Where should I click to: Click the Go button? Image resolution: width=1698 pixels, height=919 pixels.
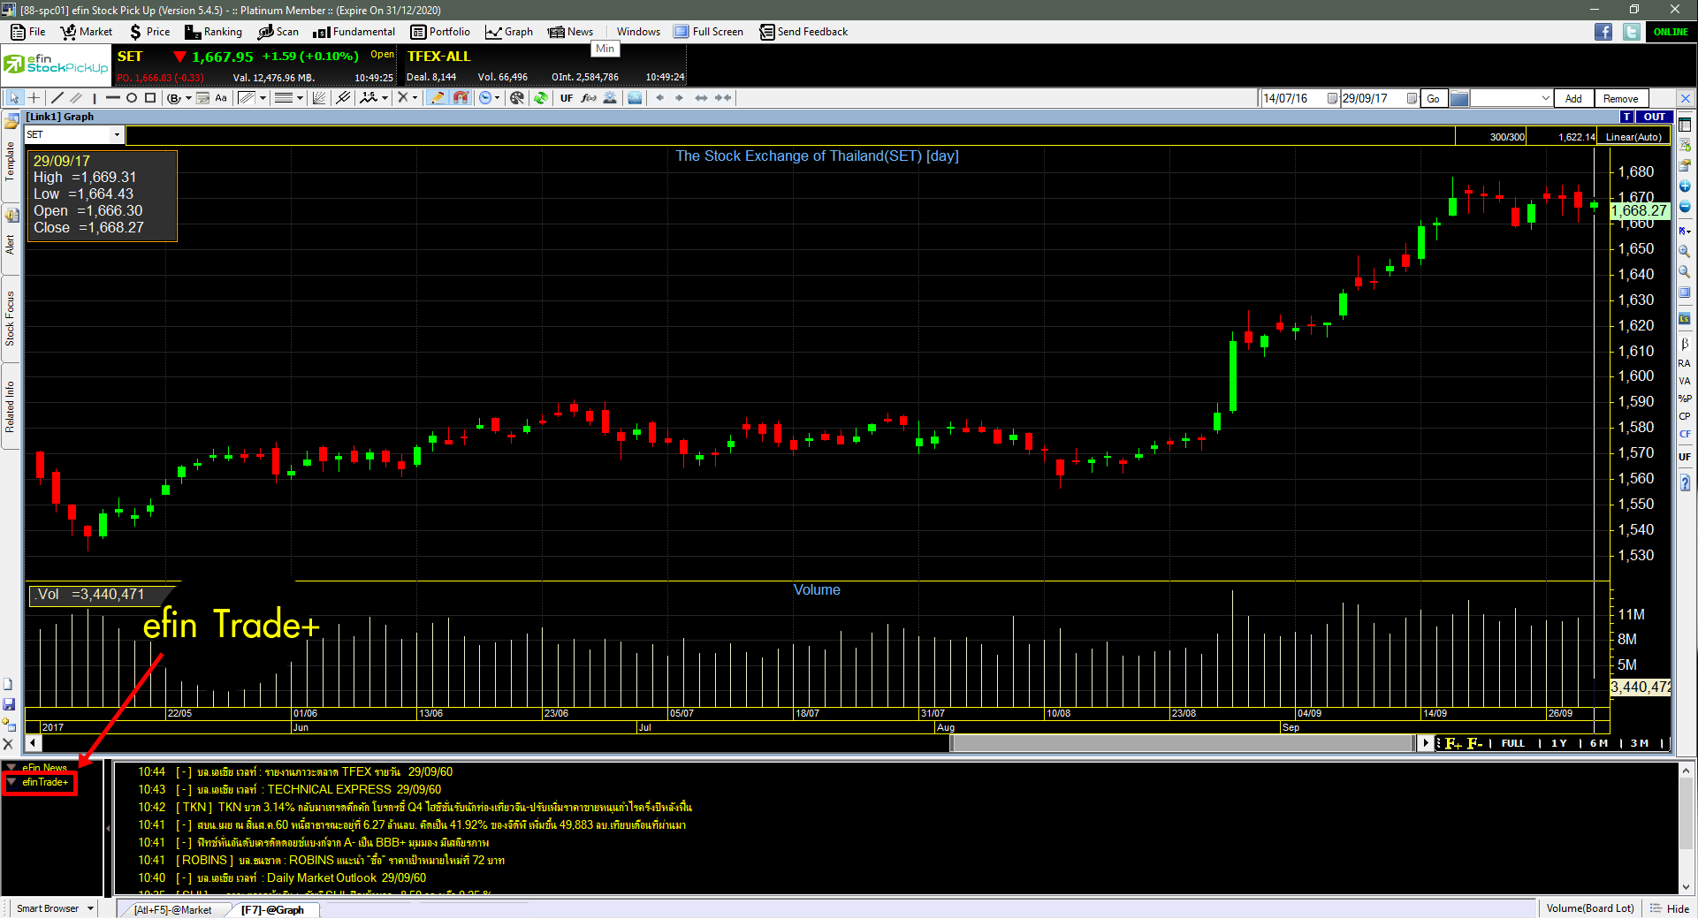[1433, 98]
